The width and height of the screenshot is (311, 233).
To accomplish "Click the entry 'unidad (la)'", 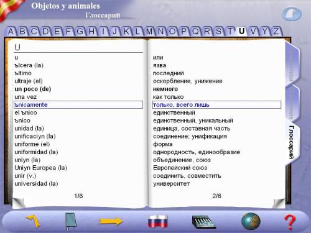I will pyautogui.click(x=29, y=129).
